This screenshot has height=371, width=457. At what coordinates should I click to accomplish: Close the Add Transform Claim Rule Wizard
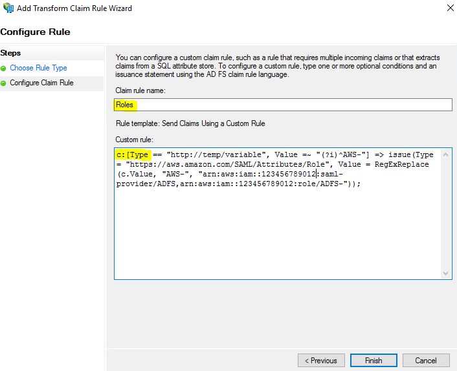[450, 8]
